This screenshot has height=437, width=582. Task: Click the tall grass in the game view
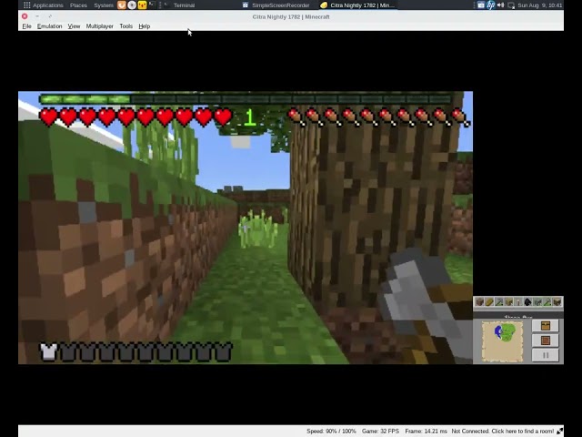click(x=257, y=229)
